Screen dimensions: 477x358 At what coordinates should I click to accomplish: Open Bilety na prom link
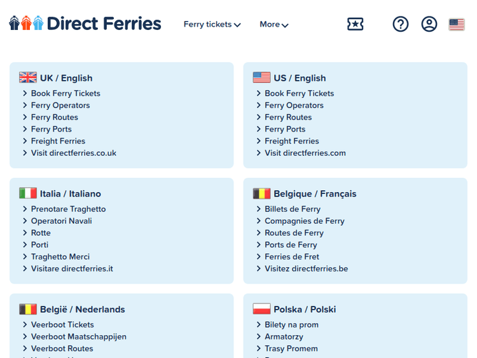click(291, 325)
